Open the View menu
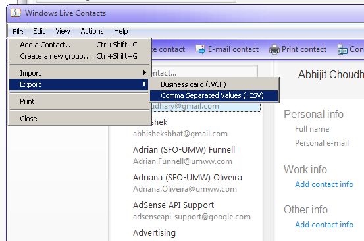Image resolution: width=364 pixels, height=241 pixels. click(63, 31)
